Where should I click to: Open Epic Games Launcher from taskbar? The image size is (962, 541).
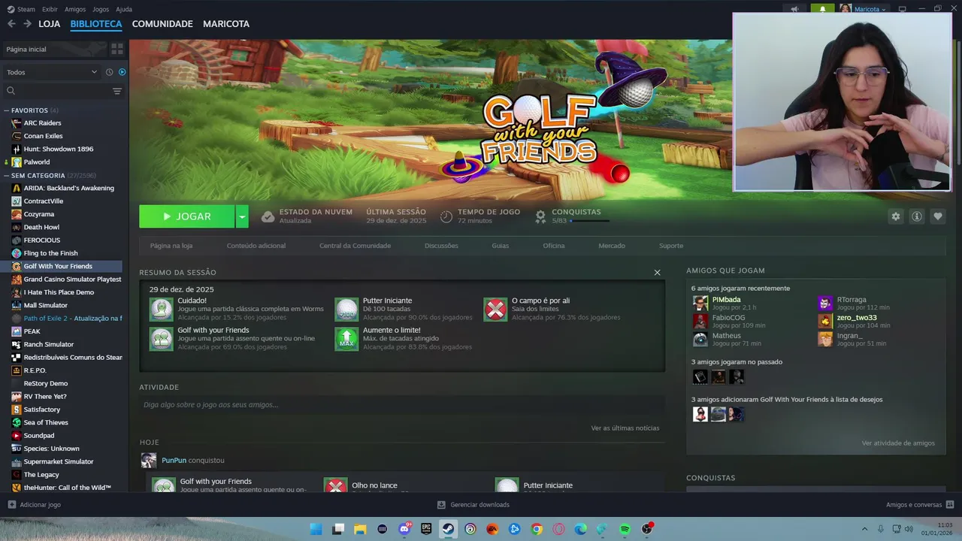[x=426, y=529]
